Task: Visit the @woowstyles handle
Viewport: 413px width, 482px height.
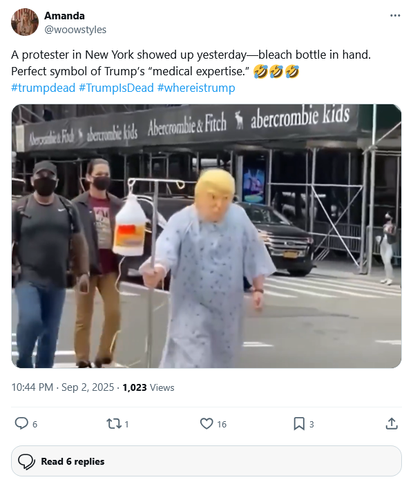Action: pyautogui.click(x=75, y=30)
